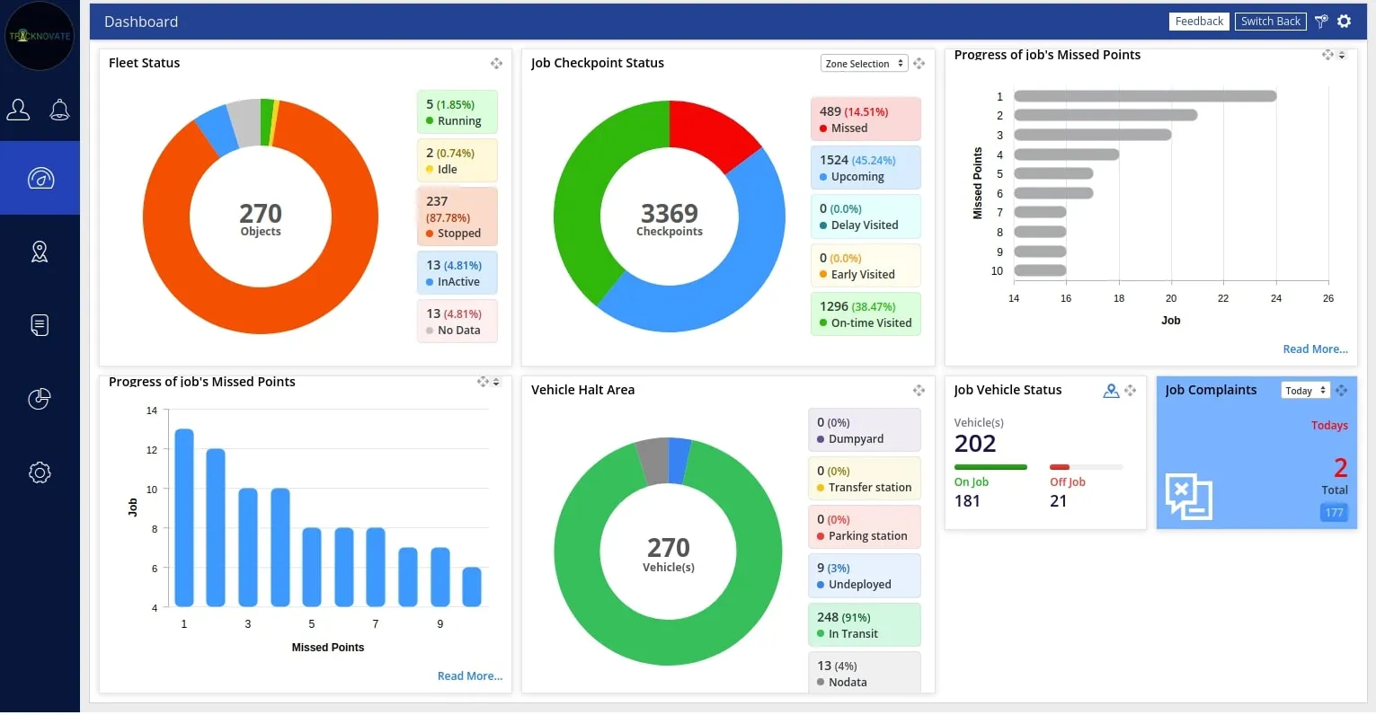Click the Job Complaints chat icon
Image resolution: width=1376 pixels, height=715 pixels.
coord(1188,496)
